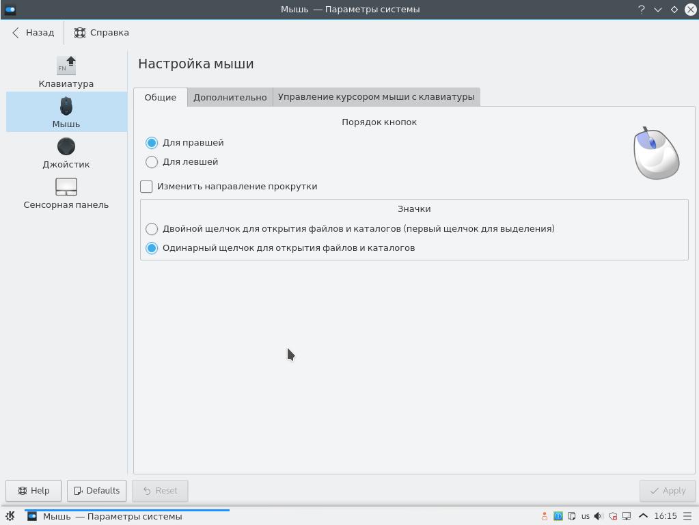
Task: Click the 'us' keyboard layout indicator
Action: pos(586,516)
